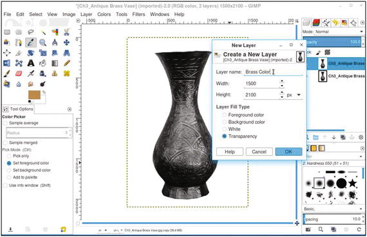Select the Crop tool
This screenshot has width=367, height=237.
19,53
